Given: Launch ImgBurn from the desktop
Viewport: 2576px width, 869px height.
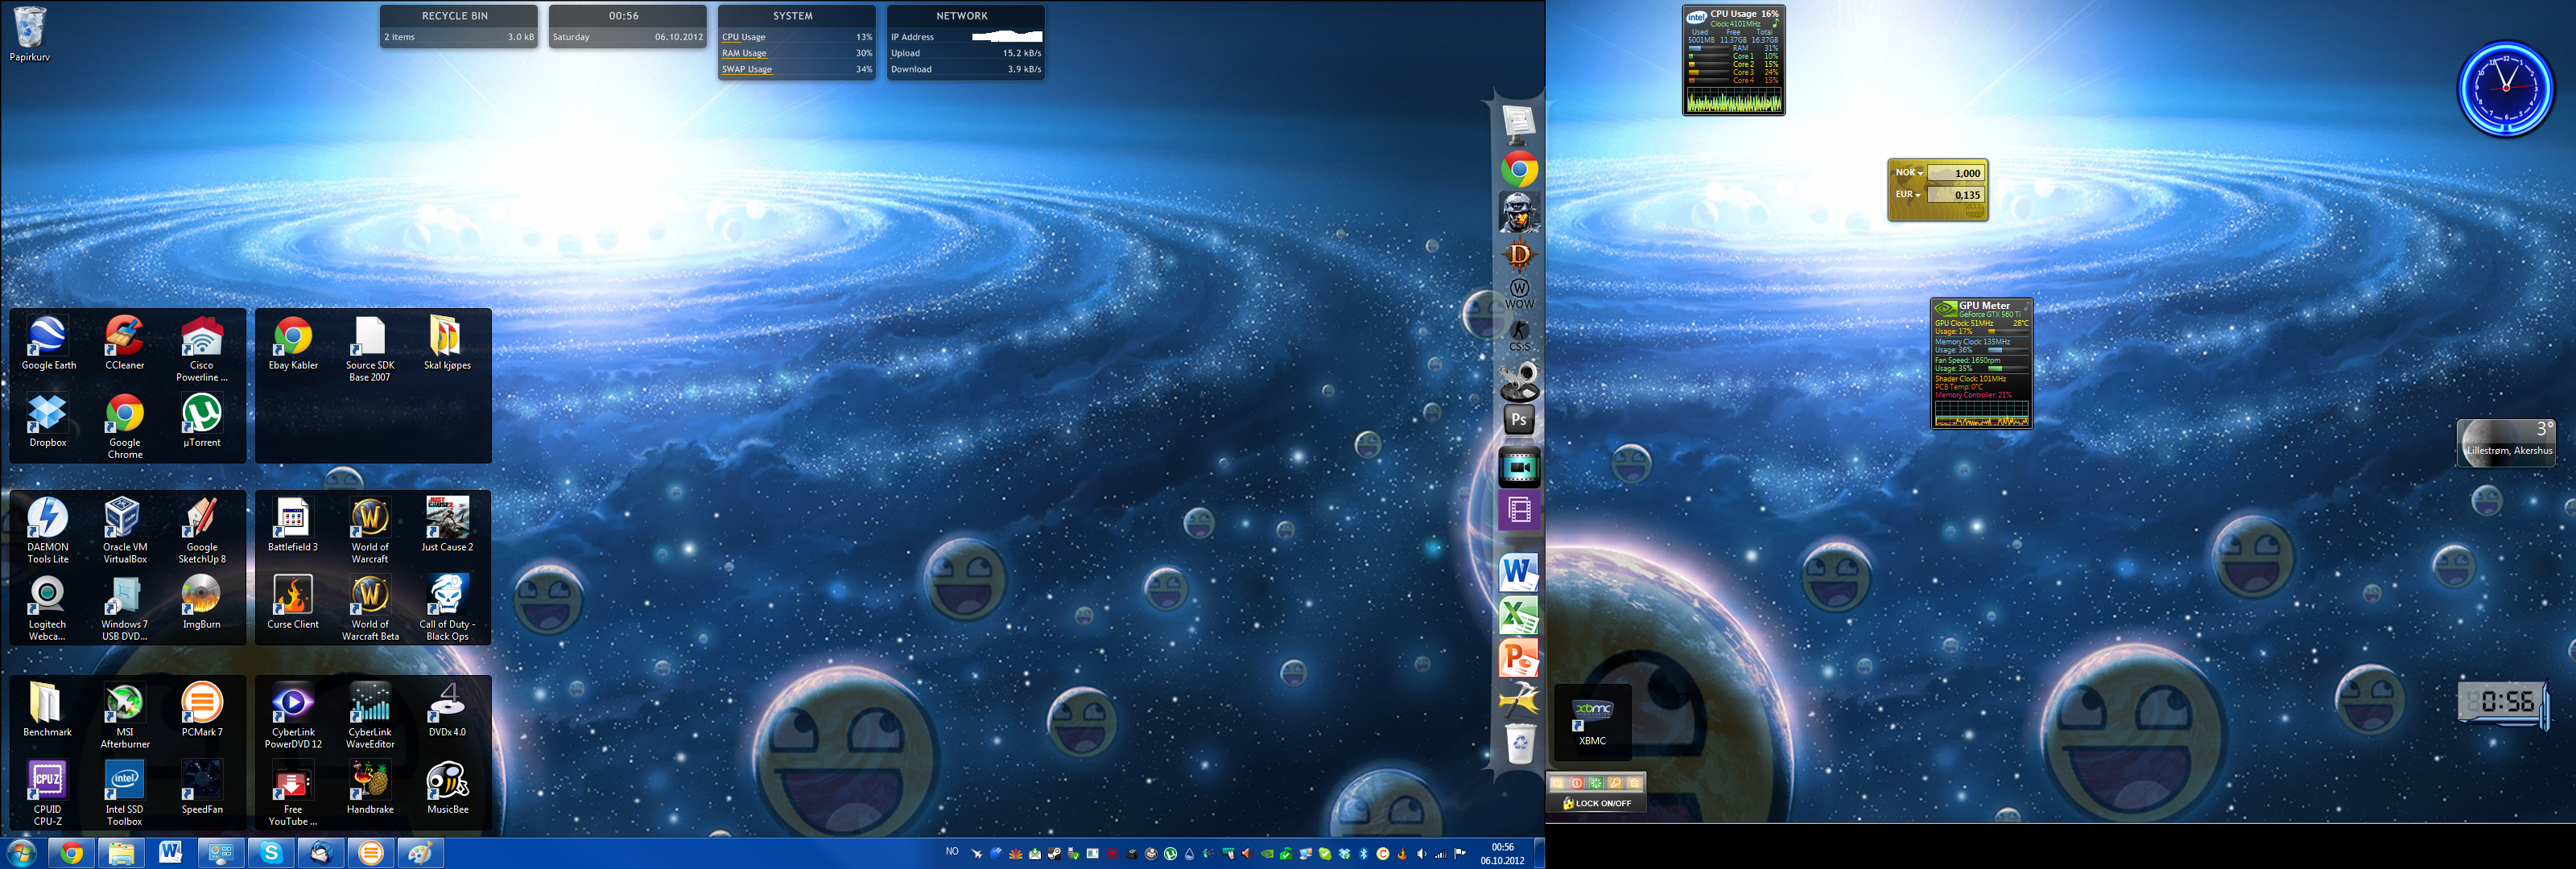Looking at the screenshot, I should pyautogui.click(x=202, y=603).
